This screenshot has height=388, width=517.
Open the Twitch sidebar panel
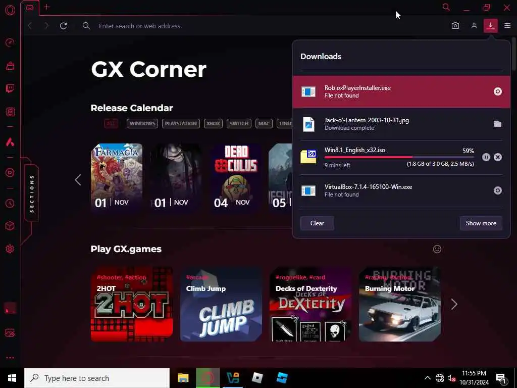point(10,88)
